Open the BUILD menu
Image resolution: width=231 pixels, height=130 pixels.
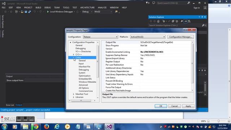pos(38,8)
